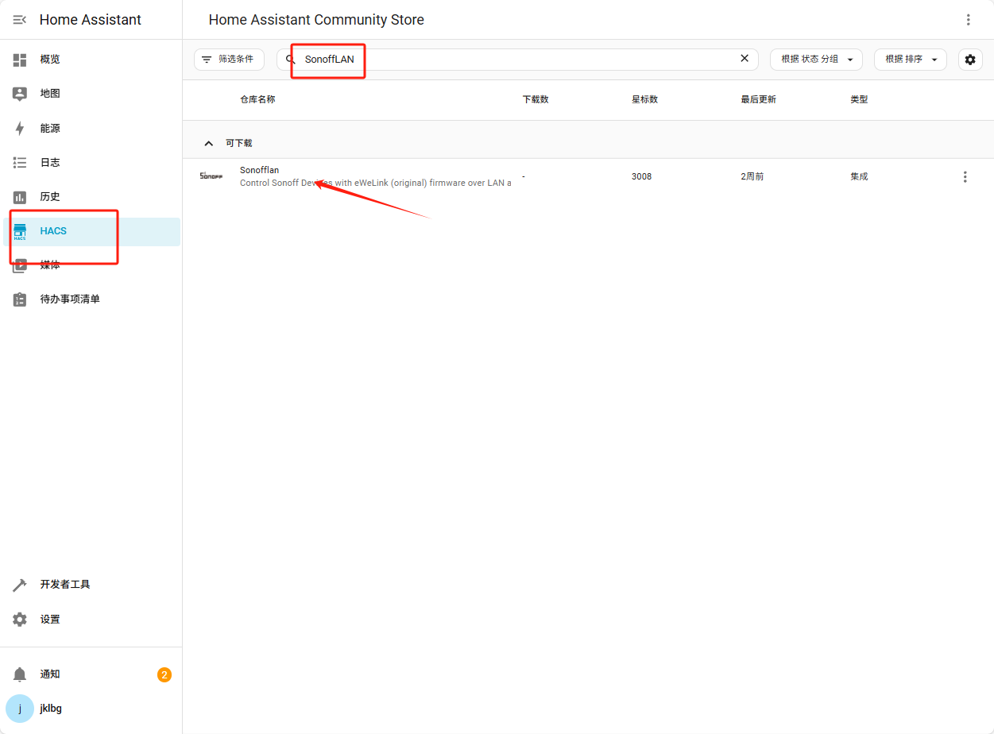Image resolution: width=994 pixels, height=734 pixels.
Task: Open the 能源 menu item
Action: pos(91,129)
